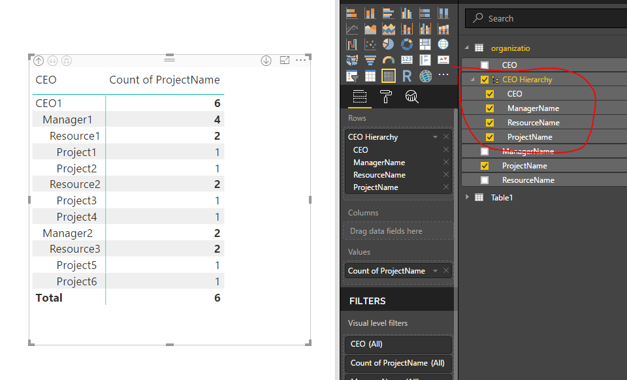Switch to the Format paint roller tab

tap(386, 97)
